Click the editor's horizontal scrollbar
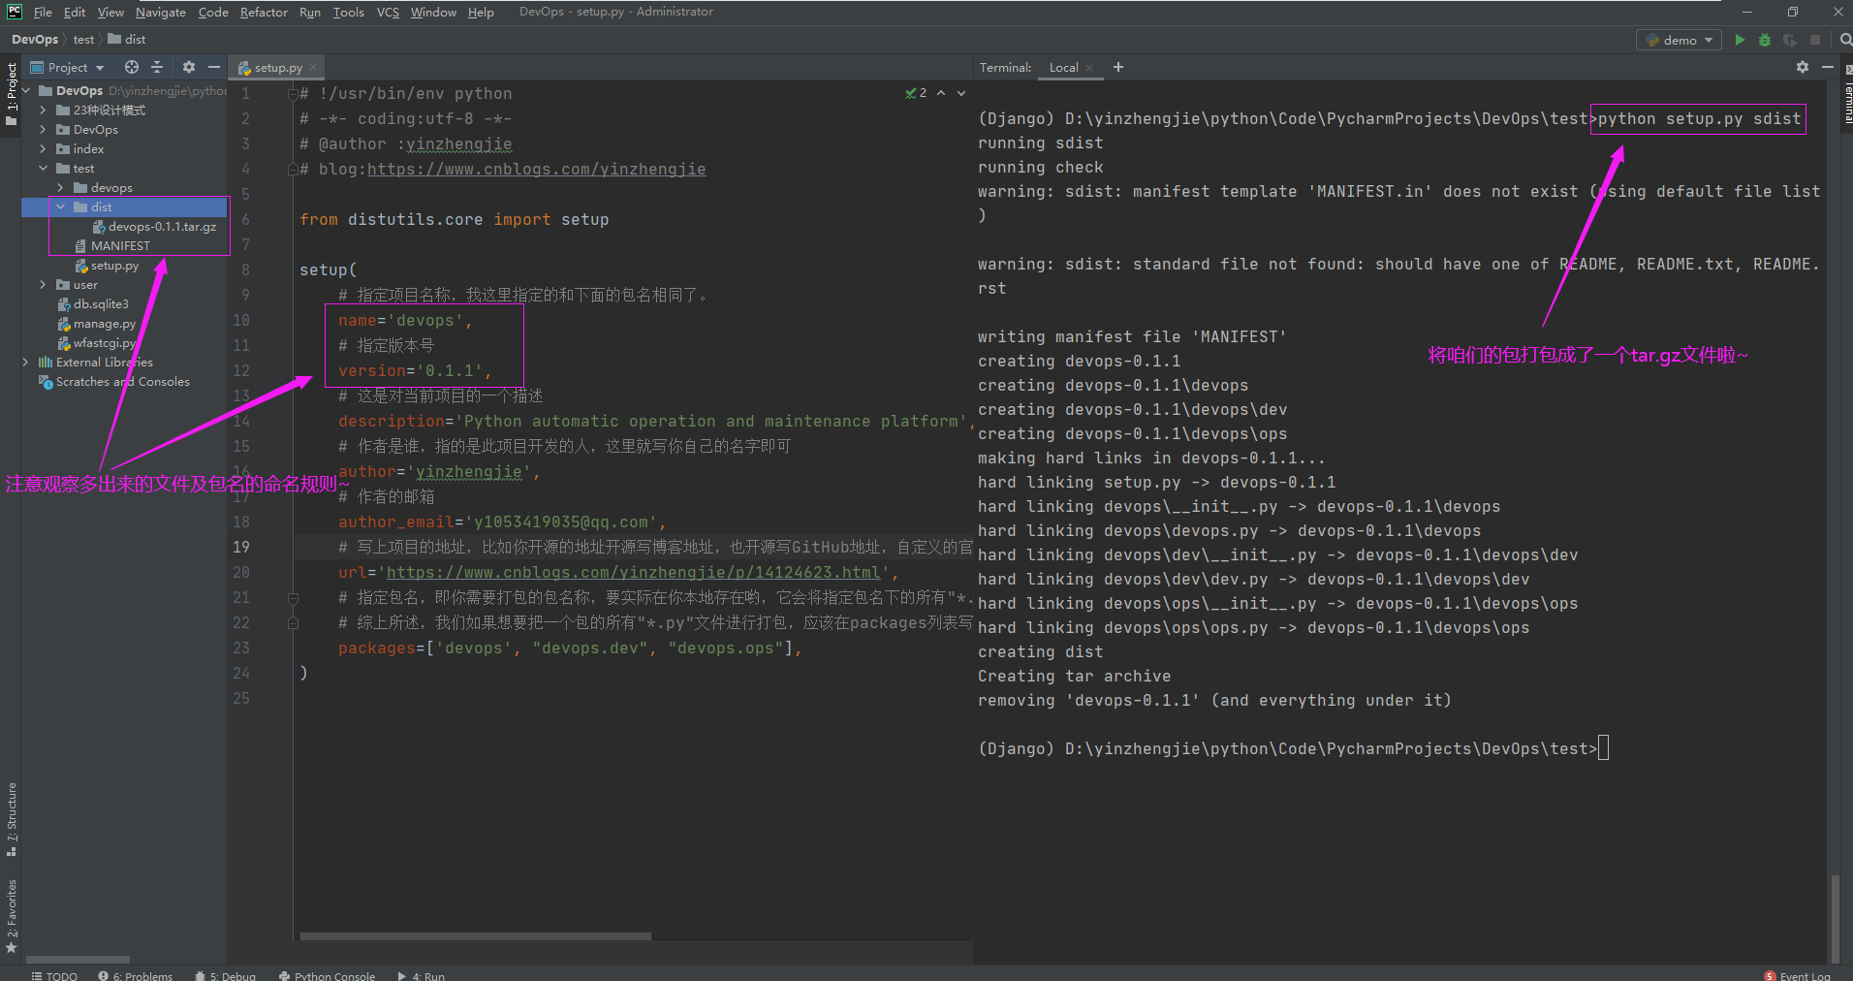Image resolution: width=1853 pixels, height=981 pixels. point(474,936)
